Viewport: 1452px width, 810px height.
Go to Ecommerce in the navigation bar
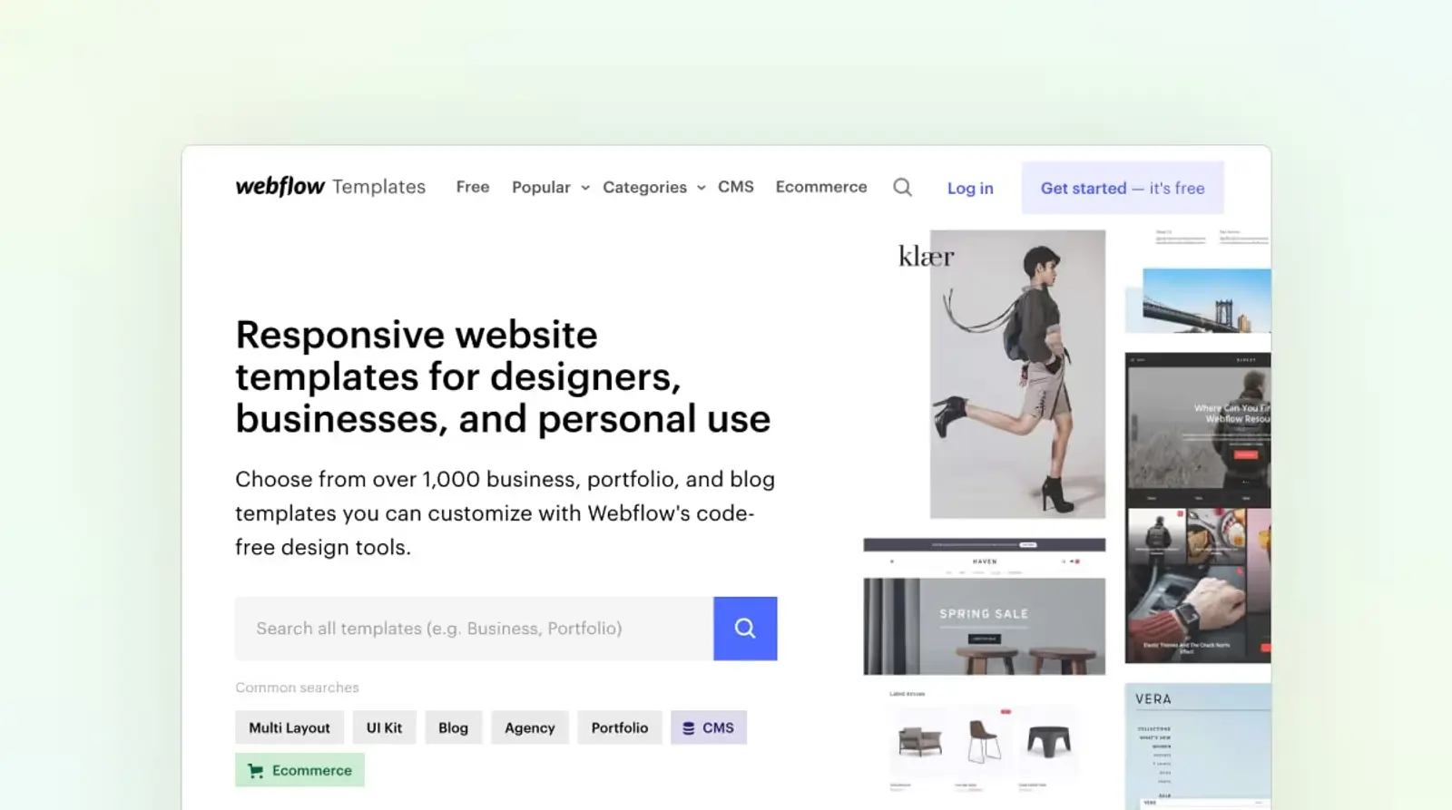pyautogui.click(x=821, y=187)
